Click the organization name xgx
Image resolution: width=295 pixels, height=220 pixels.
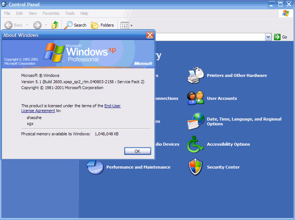click(30, 123)
